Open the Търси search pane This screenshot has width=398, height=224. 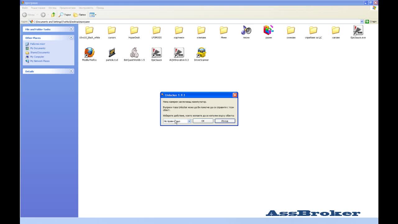pos(65,15)
